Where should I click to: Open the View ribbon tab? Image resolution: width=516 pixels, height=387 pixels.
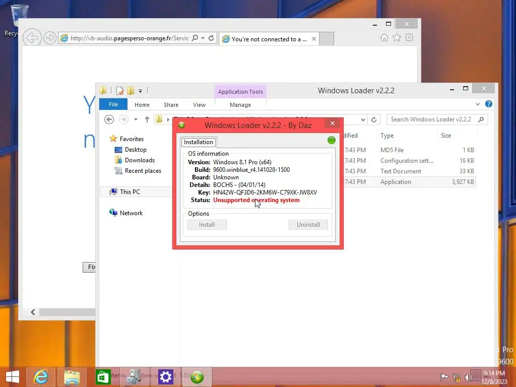(x=199, y=105)
